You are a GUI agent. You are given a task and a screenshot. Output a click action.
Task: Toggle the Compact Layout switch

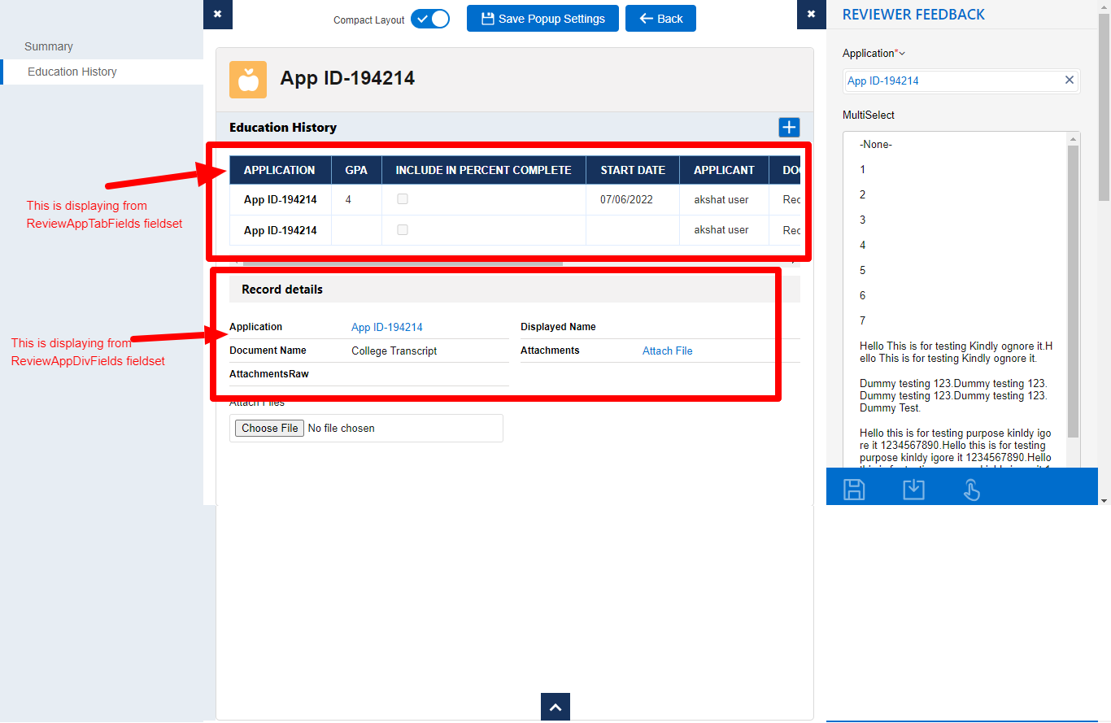[x=429, y=19]
